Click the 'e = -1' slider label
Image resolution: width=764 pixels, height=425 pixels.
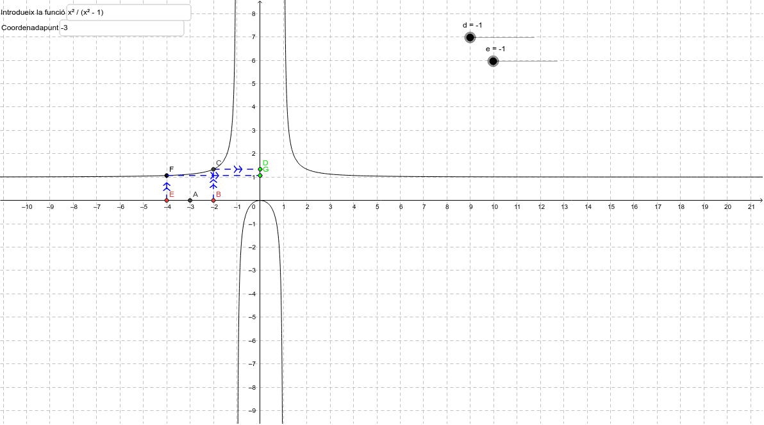tap(495, 49)
